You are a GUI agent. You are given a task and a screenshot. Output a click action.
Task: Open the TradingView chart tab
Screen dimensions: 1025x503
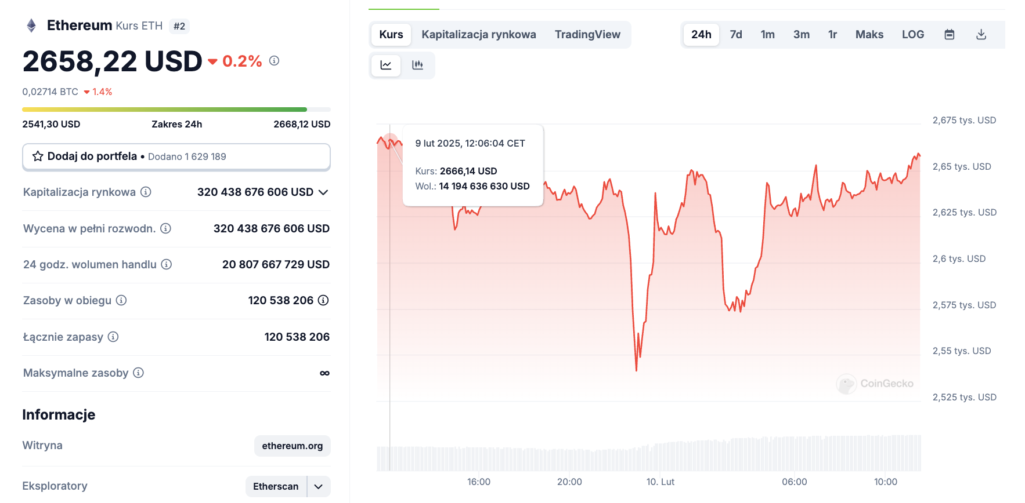tap(587, 35)
